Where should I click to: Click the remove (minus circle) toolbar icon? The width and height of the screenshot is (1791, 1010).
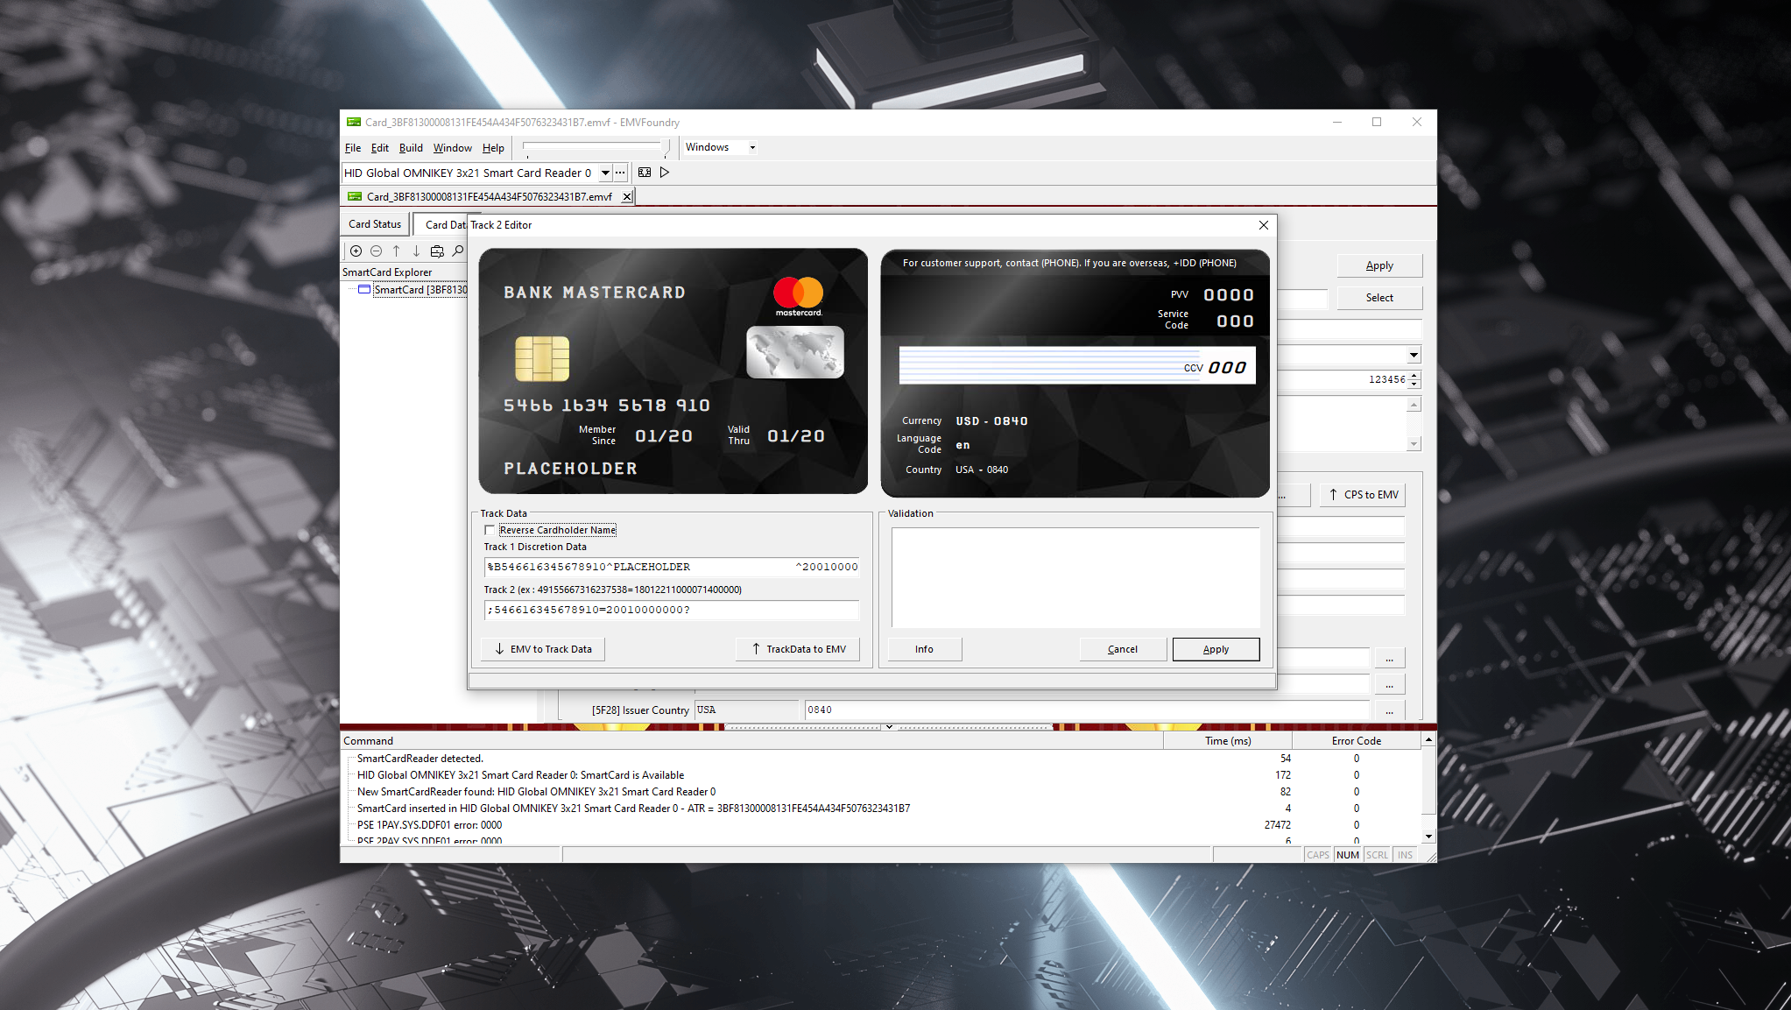[x=376, y=251]
